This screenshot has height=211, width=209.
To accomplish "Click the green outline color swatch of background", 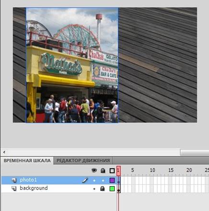I will click(x=112, y=188).
